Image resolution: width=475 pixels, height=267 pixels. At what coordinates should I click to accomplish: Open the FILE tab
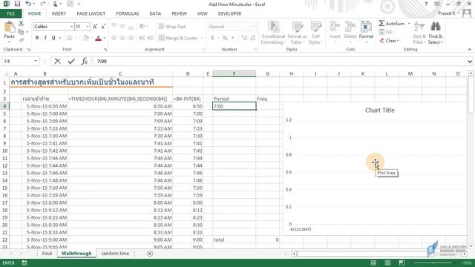[11, 13]
